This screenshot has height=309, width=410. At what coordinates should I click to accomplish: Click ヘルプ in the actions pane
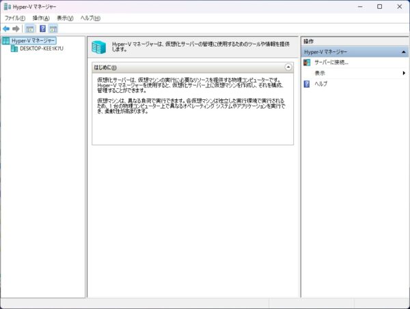321,83
